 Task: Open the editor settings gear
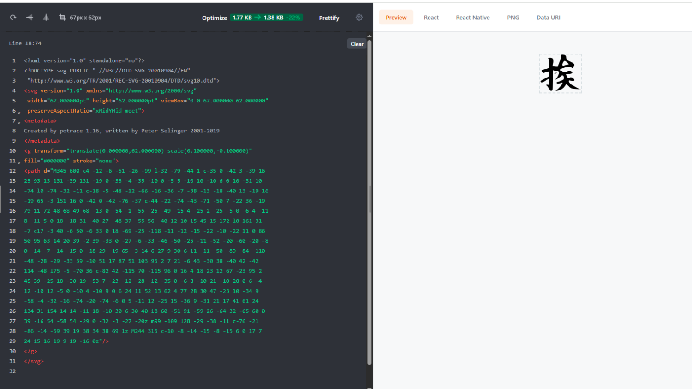(x=359, y=18)
